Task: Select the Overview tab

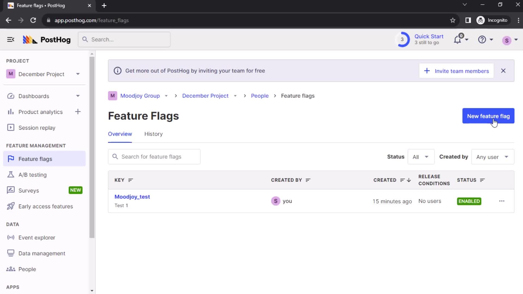Action: click(x=120, y=134)
